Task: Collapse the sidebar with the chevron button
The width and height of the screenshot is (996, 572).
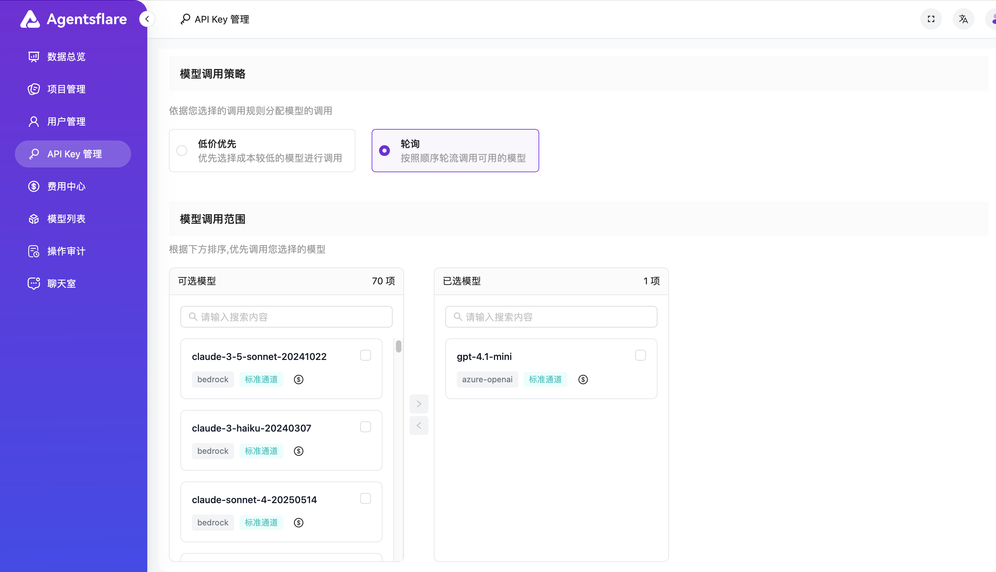Action: (147, 19)
